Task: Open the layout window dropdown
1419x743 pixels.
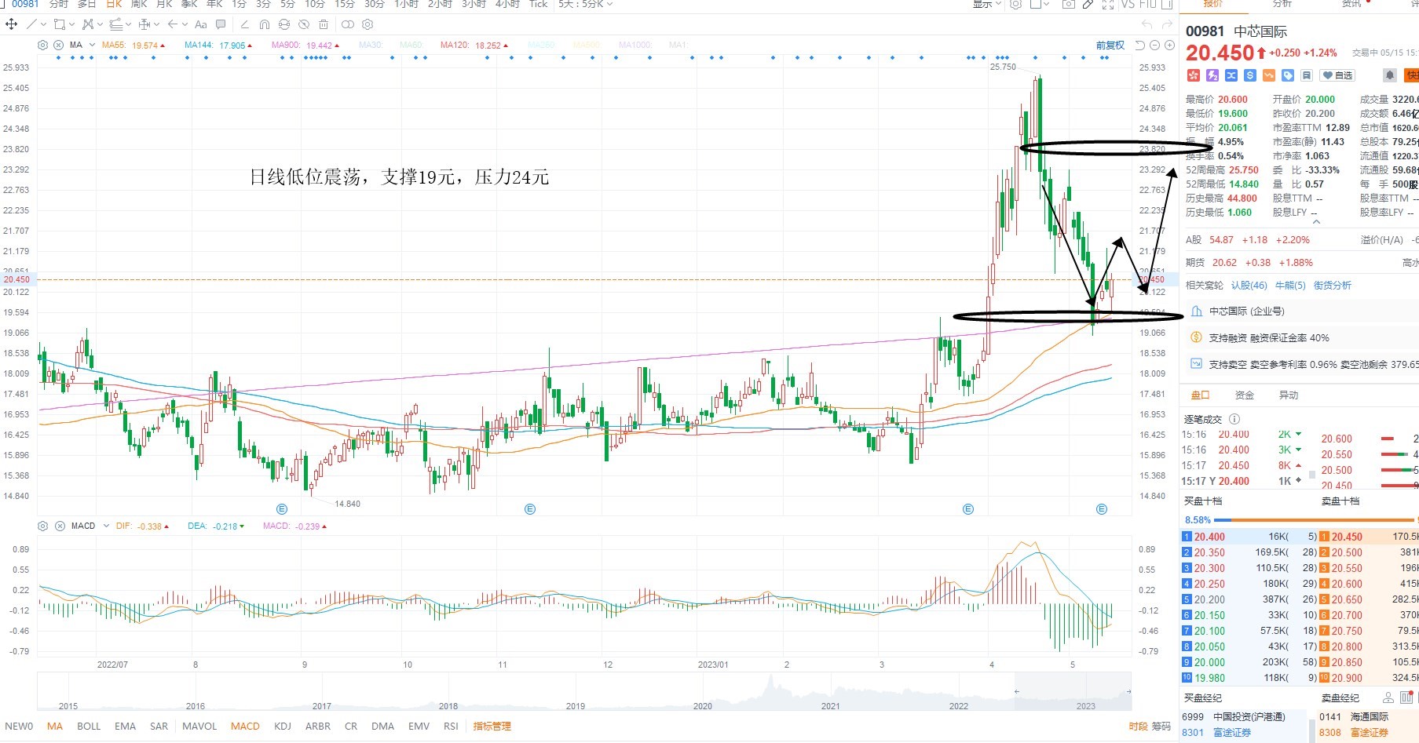Action: click(1040, 4)
